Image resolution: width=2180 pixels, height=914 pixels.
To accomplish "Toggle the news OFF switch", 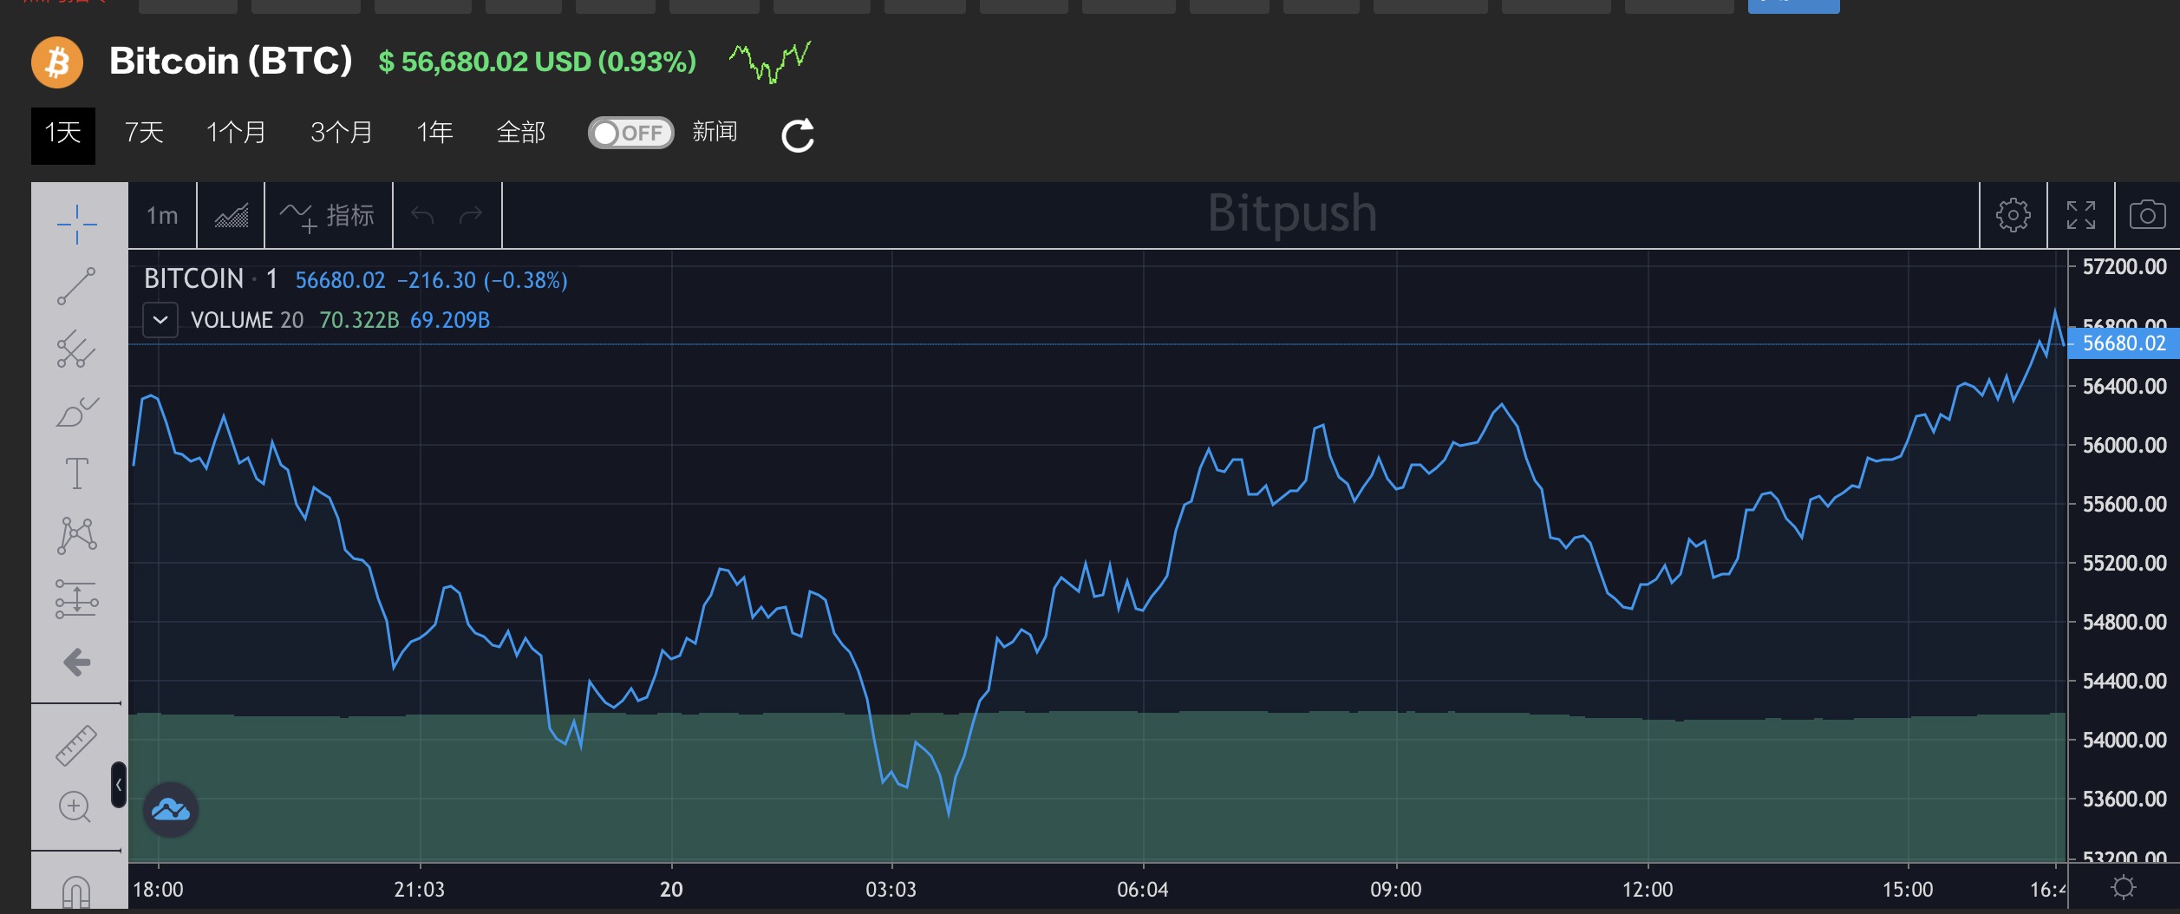I will click(630, 133).
